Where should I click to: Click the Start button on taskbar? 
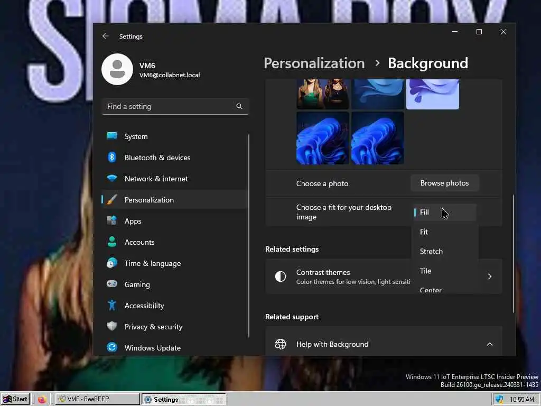[x=15, y=399]
